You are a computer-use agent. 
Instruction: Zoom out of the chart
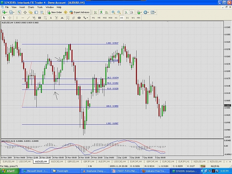coord(119,12)
